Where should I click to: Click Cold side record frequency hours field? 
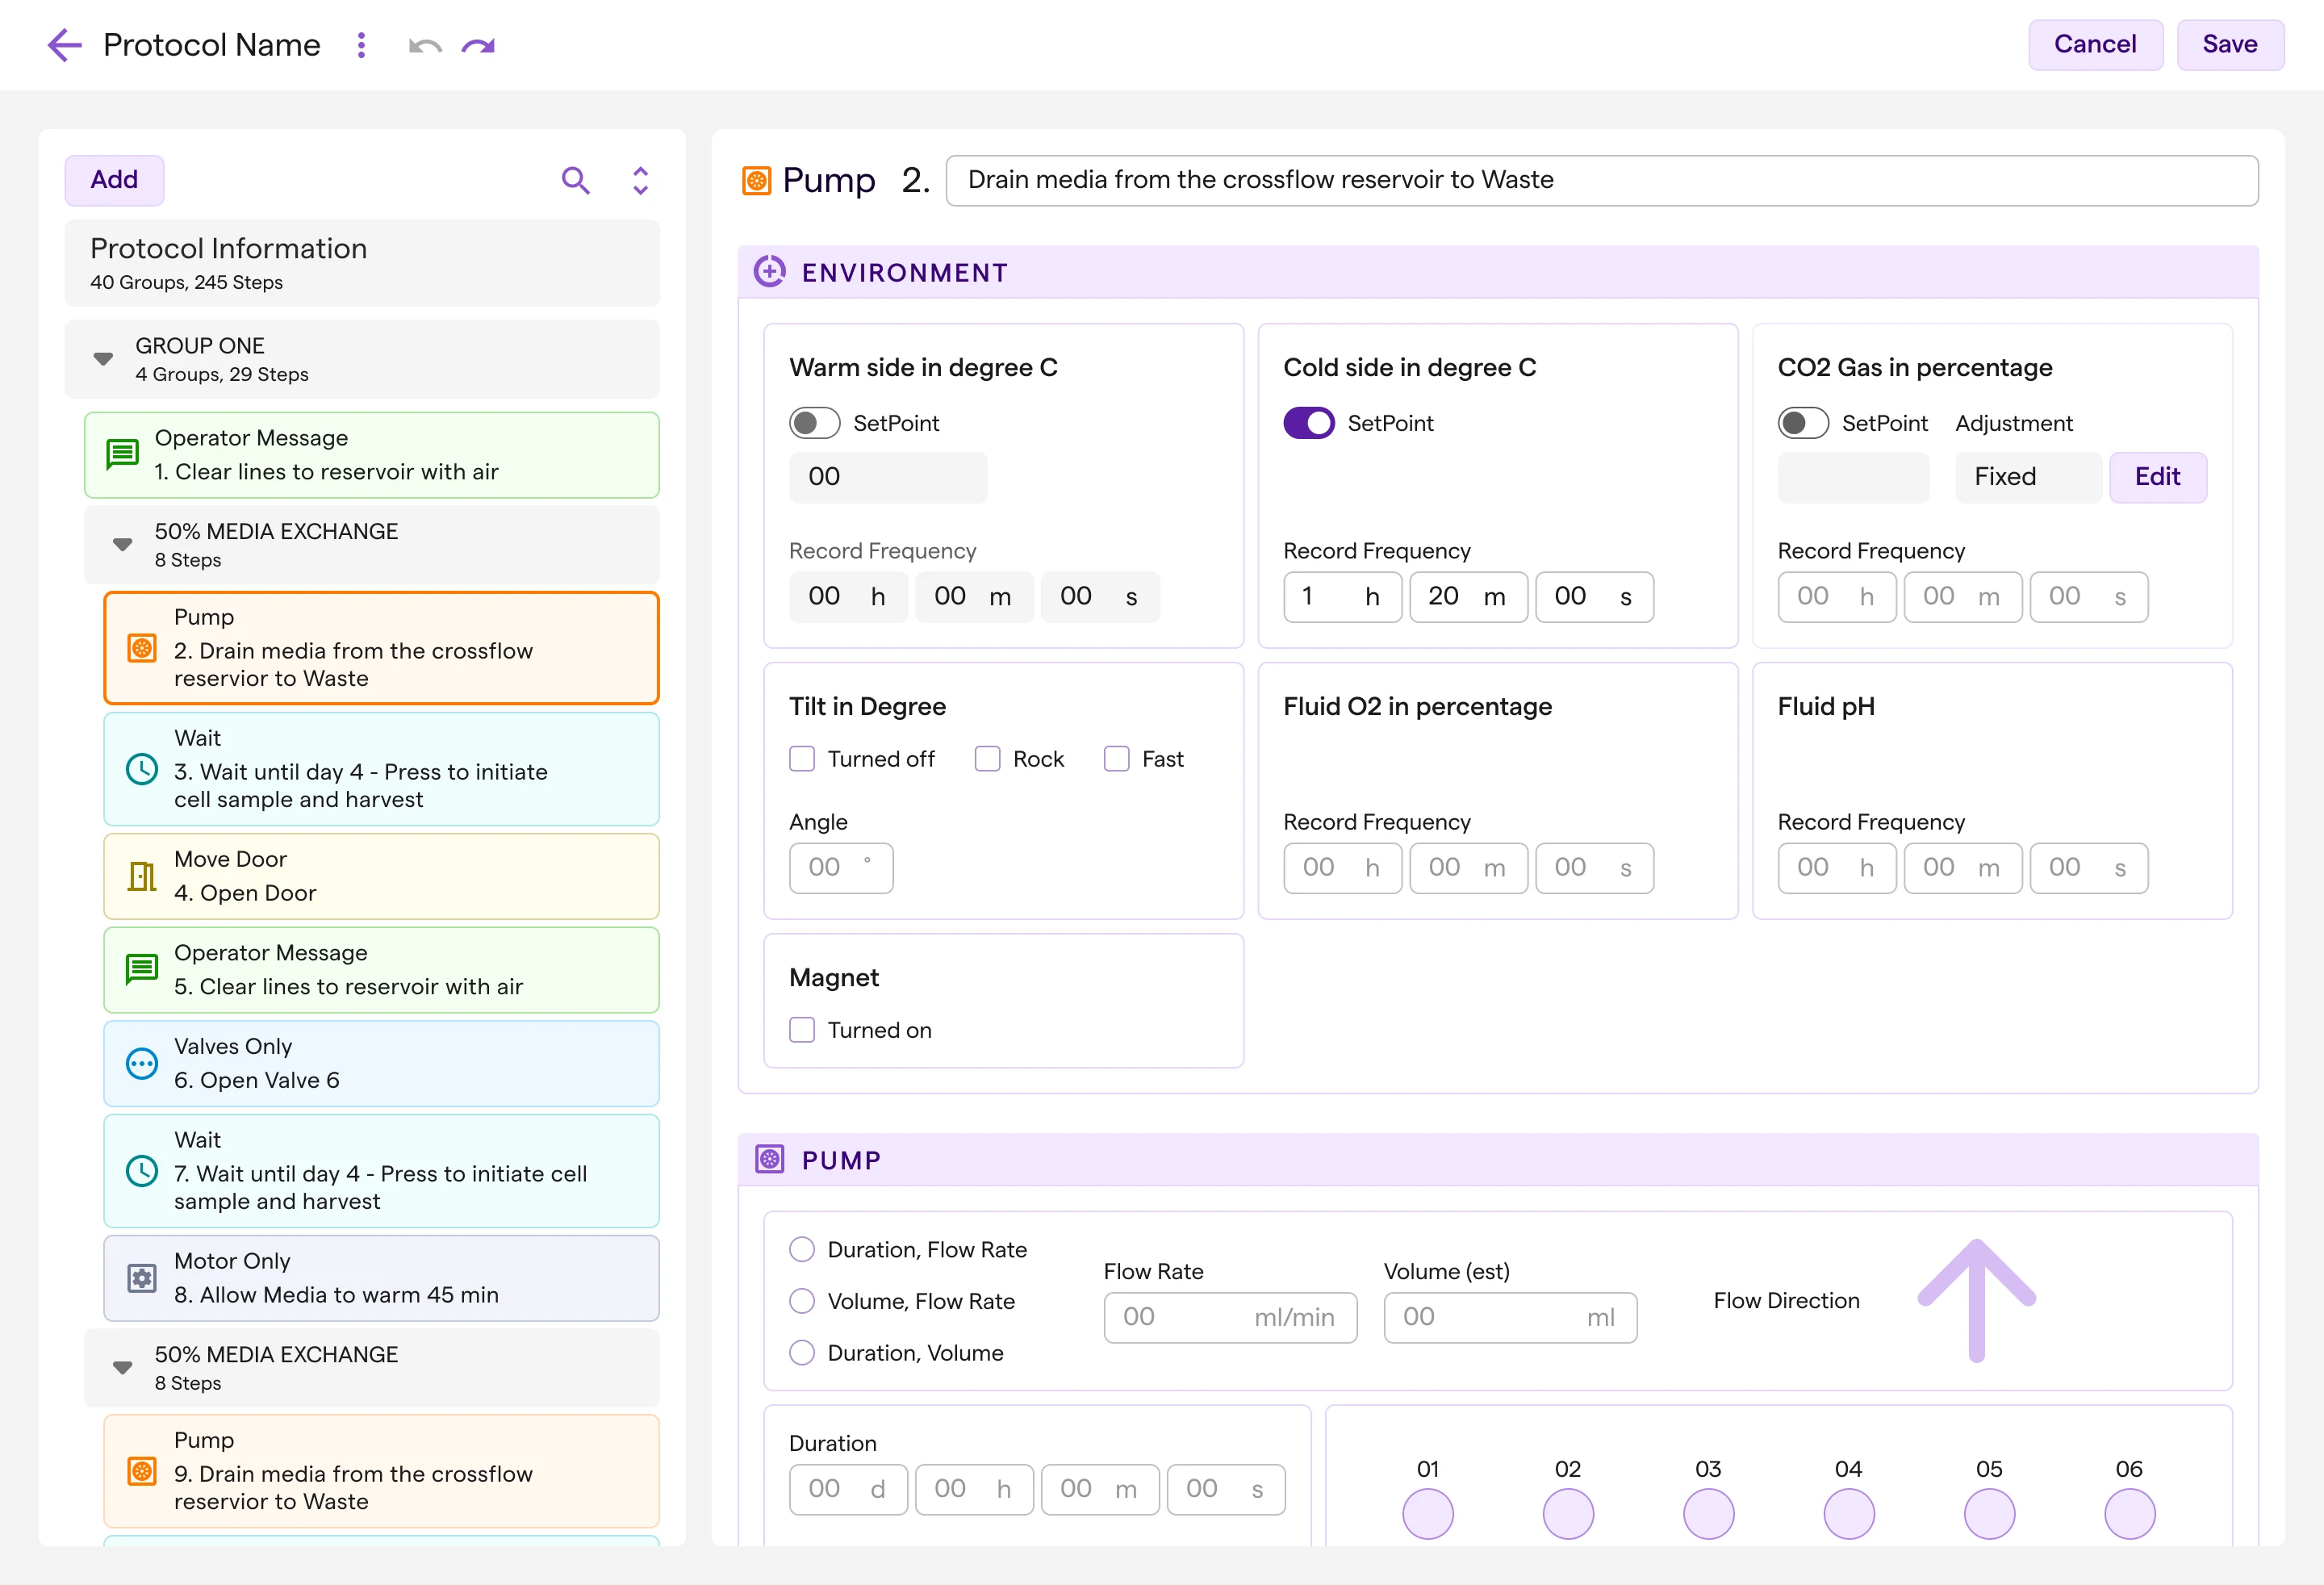point(1342,597)
